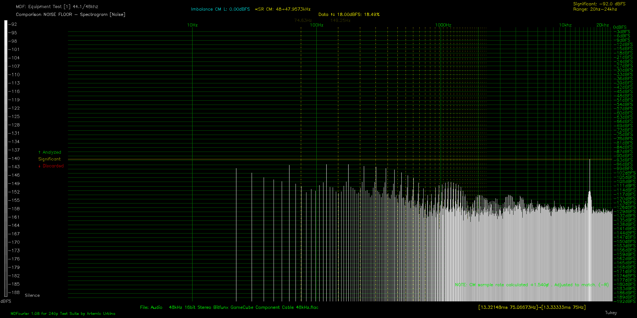Select the 1000Hz frequency axis label
This screenshot has width=637, height=318.
coord(443,25)
